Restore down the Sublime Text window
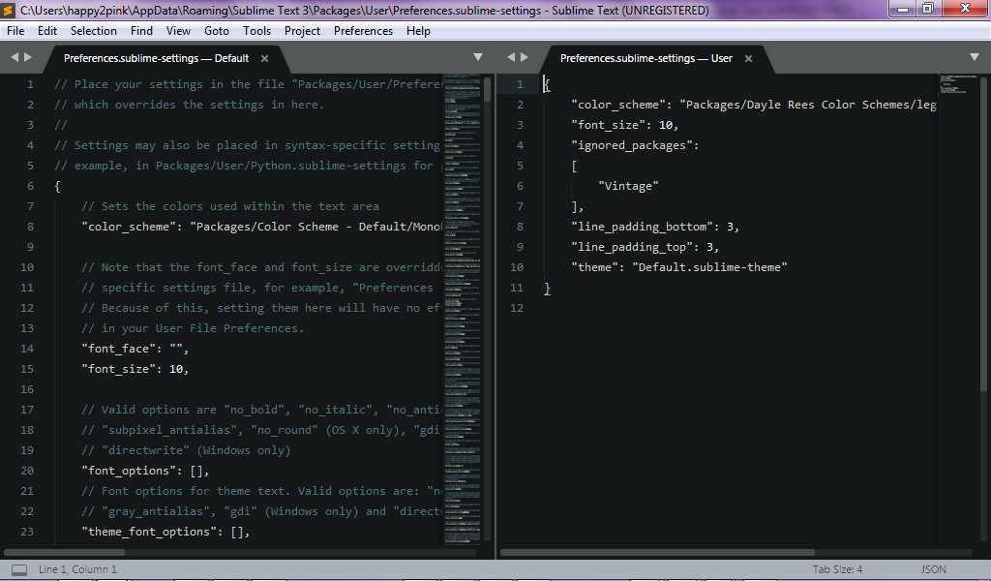The image size is (991, 581). 928,8
